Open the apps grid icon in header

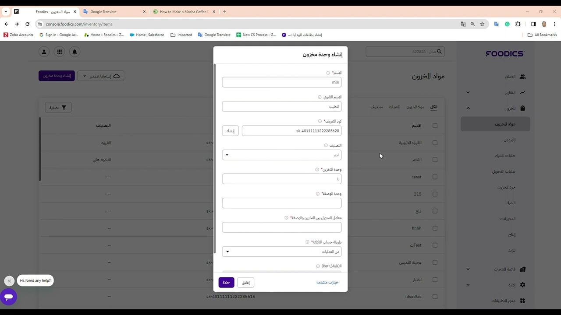[x=59, y=52]
